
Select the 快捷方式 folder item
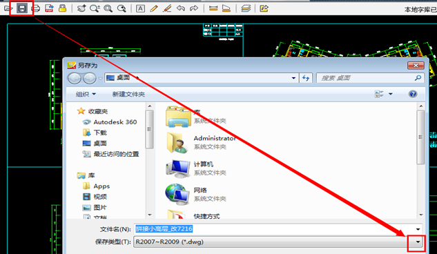[193, 214]
